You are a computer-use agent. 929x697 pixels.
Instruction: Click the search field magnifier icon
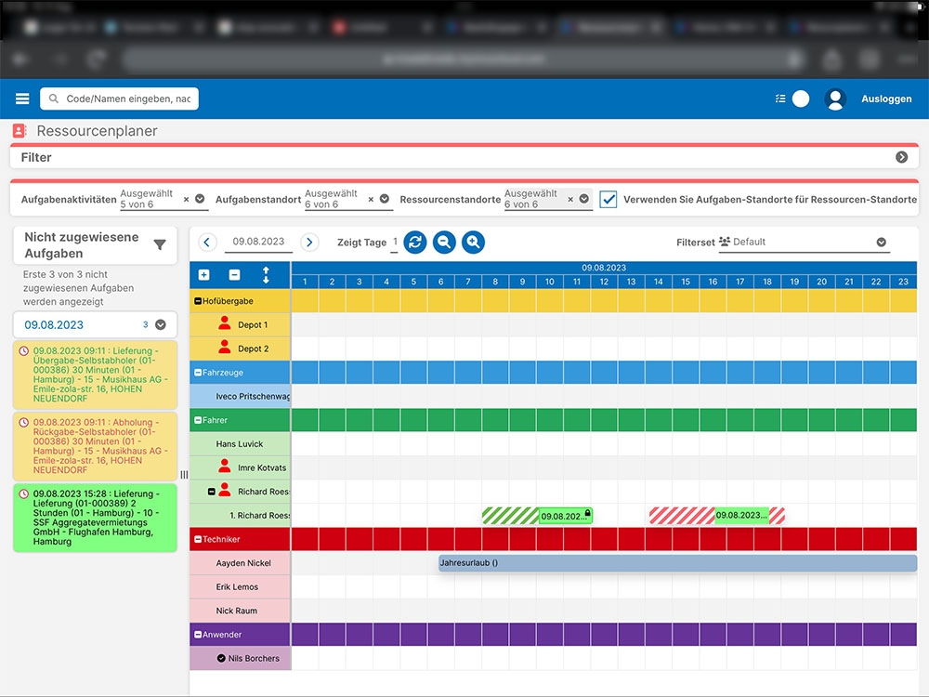(x=53, y=99)
